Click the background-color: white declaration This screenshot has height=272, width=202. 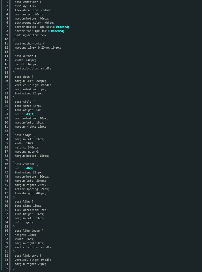click(34, 23)
